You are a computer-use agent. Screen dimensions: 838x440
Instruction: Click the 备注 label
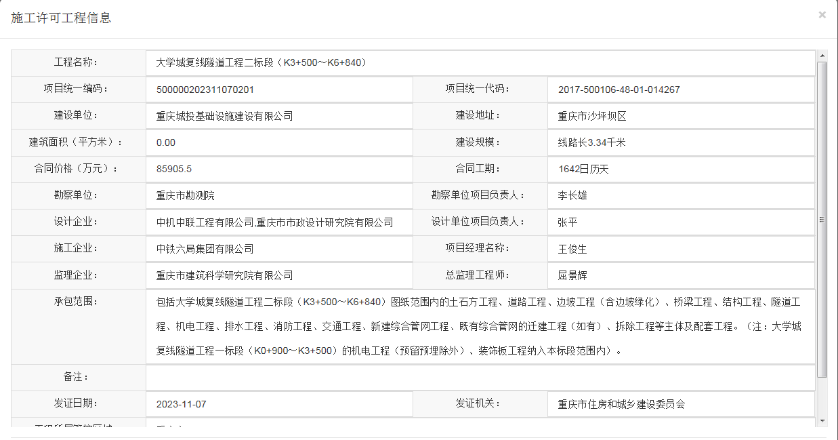77,376
